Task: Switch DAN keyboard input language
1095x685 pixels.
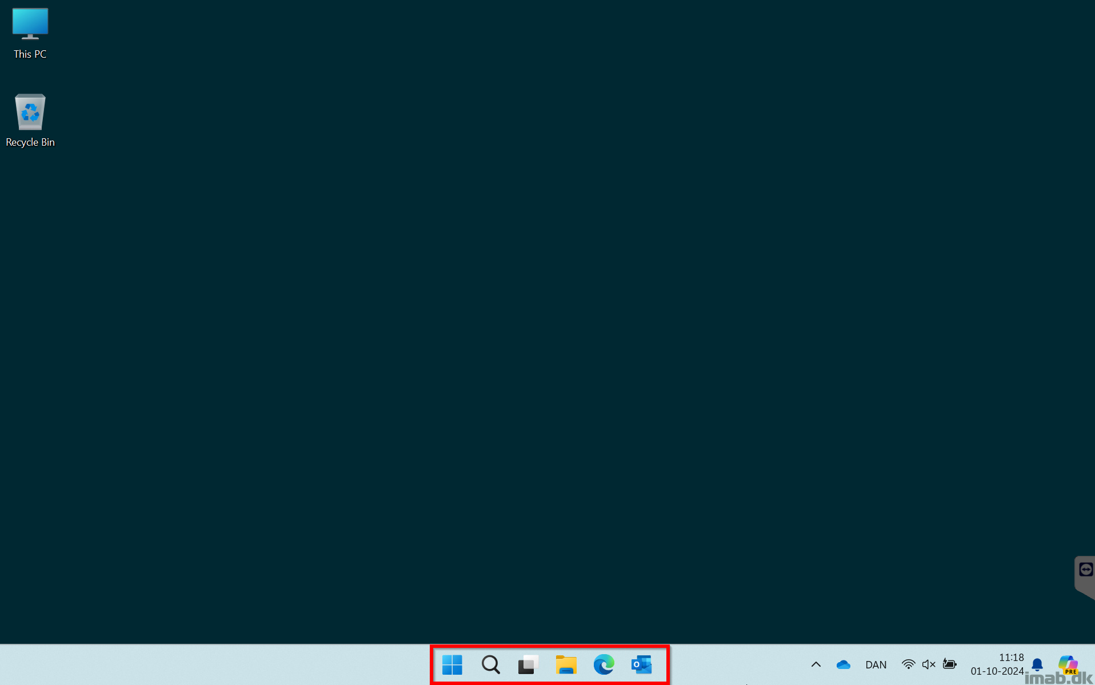Action: 876,664
